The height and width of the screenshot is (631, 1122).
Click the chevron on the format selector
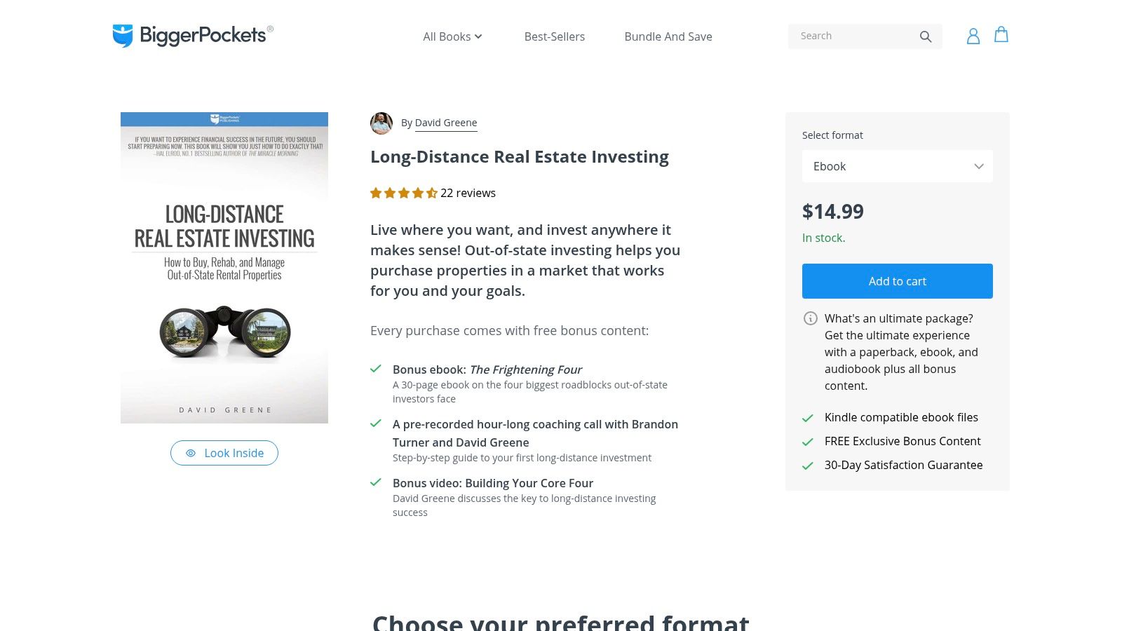click(979, 166)
